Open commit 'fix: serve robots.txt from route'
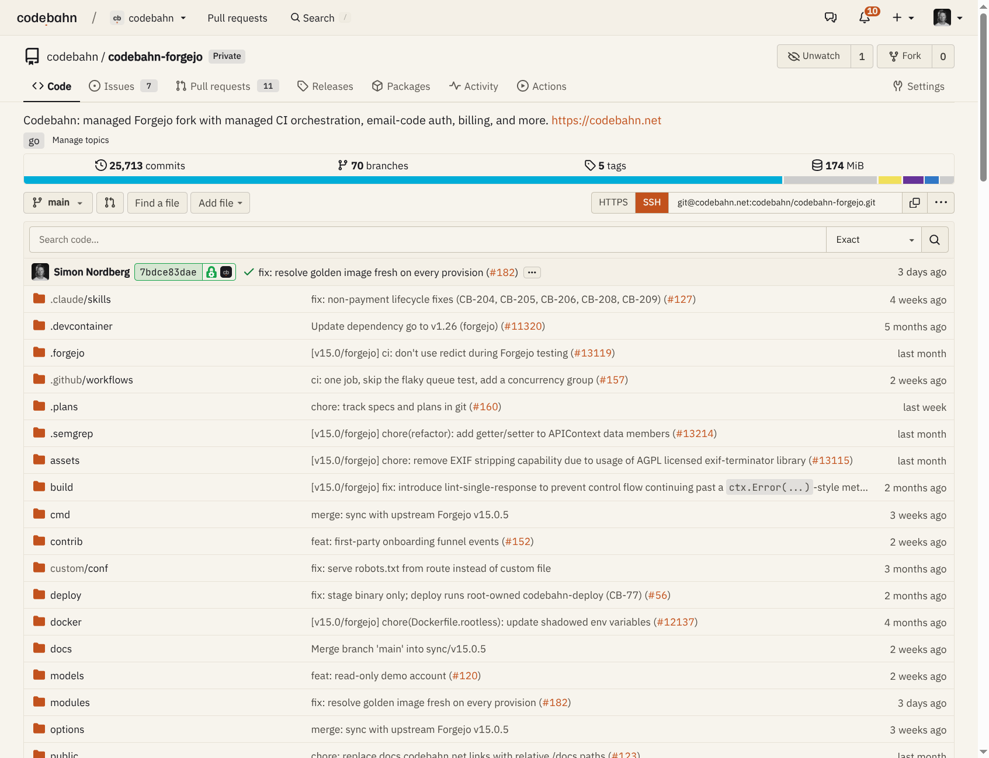Screen dimensions: 989x758 pos(431,568)
